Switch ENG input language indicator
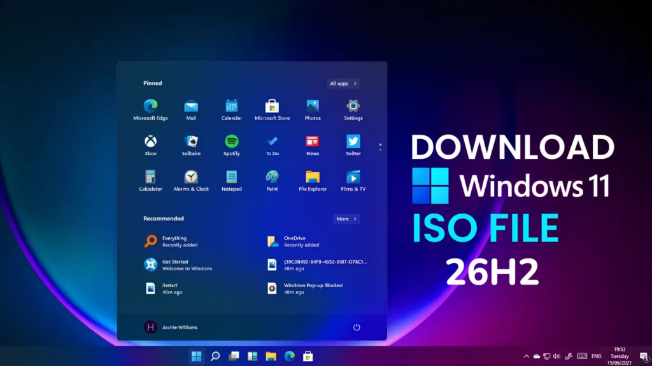 click(596, 356)
